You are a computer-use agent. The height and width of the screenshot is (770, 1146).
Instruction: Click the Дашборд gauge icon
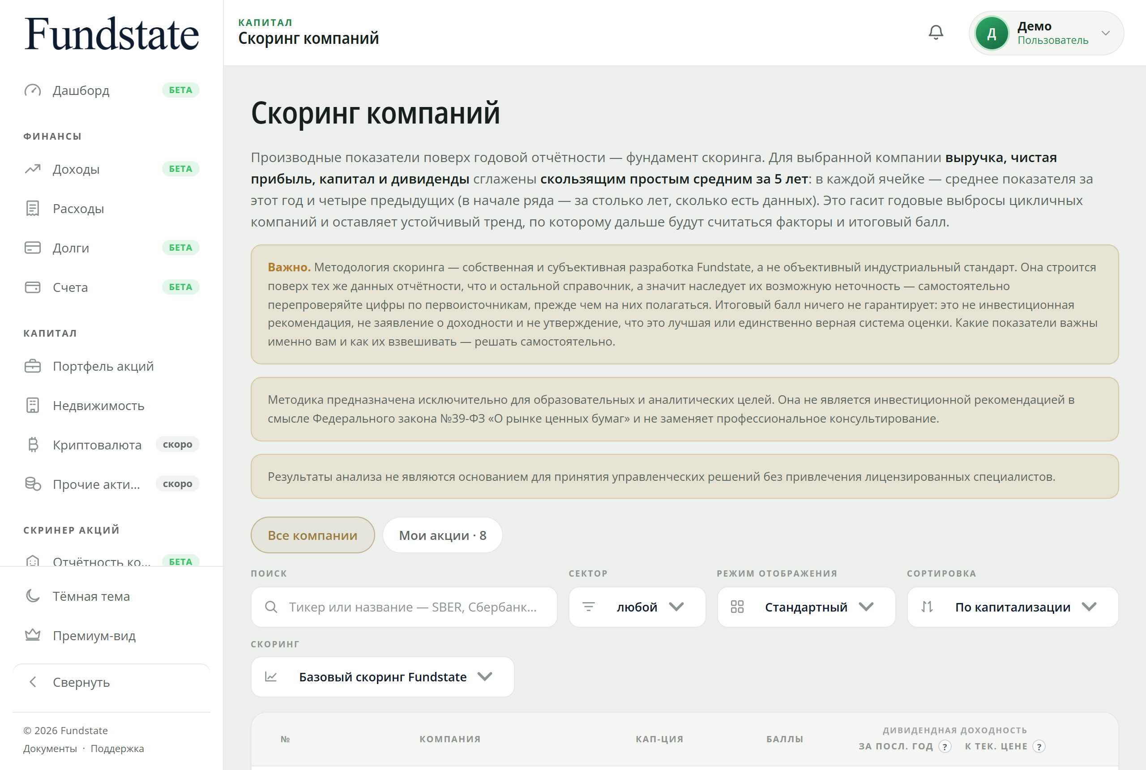(32, 90)
